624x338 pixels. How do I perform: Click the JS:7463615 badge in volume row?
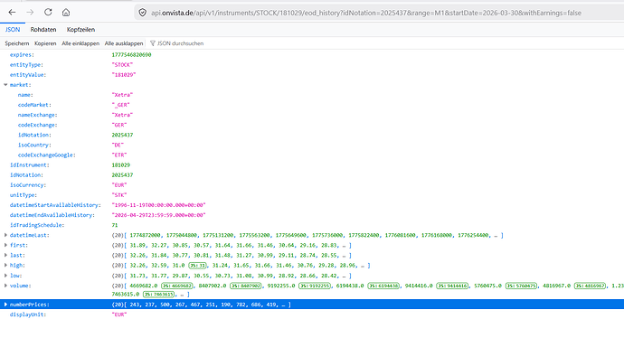point(159,295)
